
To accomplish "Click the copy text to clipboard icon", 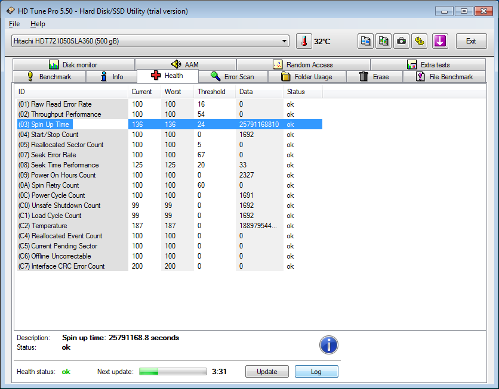I will point(366,41).
